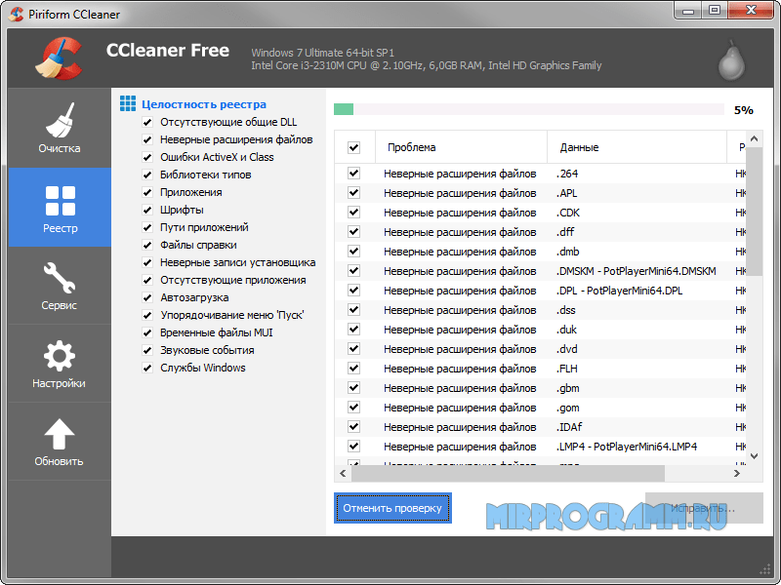Uncheck Временные файлы MUI
The image size is (781, 585).
tap(147, 332)
